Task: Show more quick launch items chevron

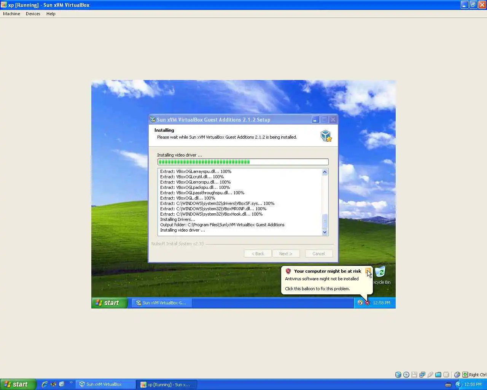Action: [x=71, y=383]
